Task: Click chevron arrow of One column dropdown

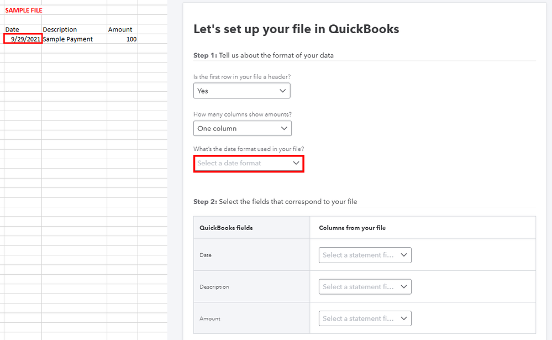Action: [x=285, y=128]
